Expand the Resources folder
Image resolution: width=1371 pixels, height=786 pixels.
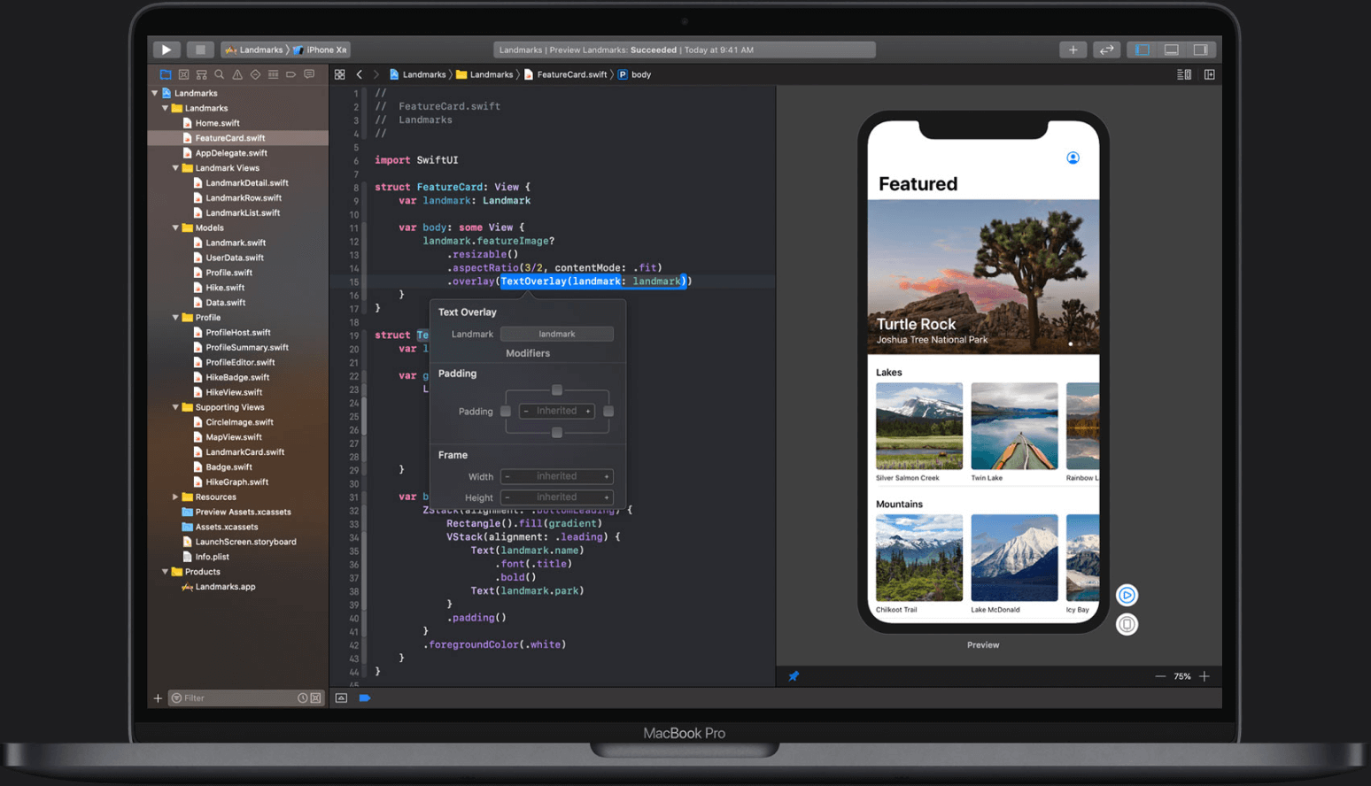pyautogui.click(x=175, y=497)
